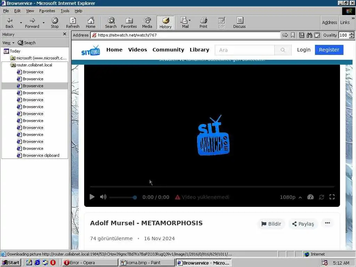Click the bookmark icon in Browservice bar
Screen dimensions: 356x267
pos(293,35)
